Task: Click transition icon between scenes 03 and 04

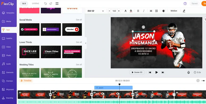Action: coord(133,94)
